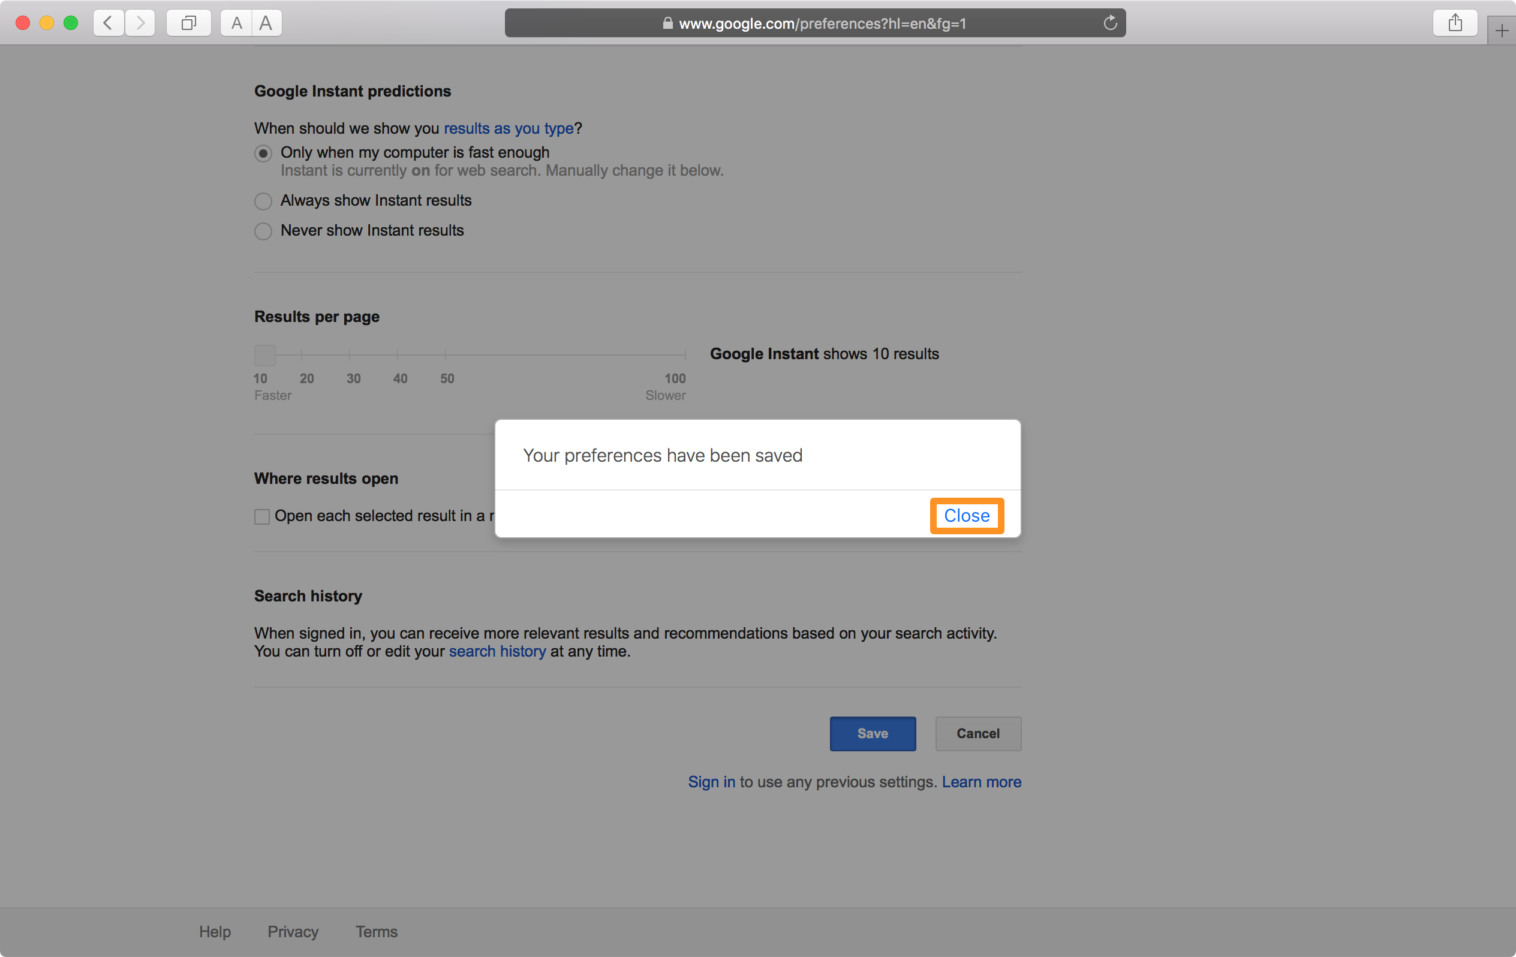
Task: Open the Share icon in toolbar
Action: (x=1454, y=23)
